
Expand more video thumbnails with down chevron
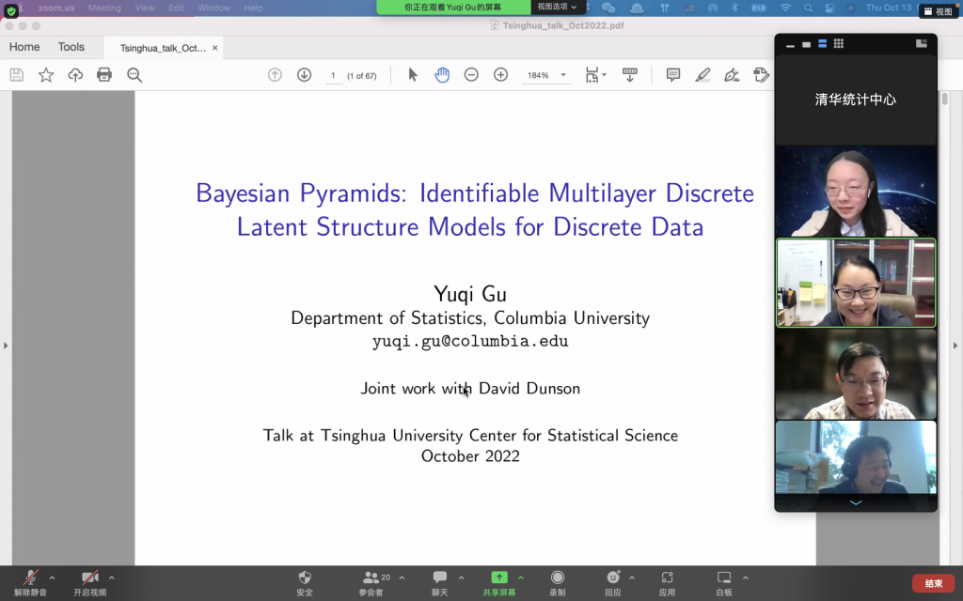click(855, 502)
